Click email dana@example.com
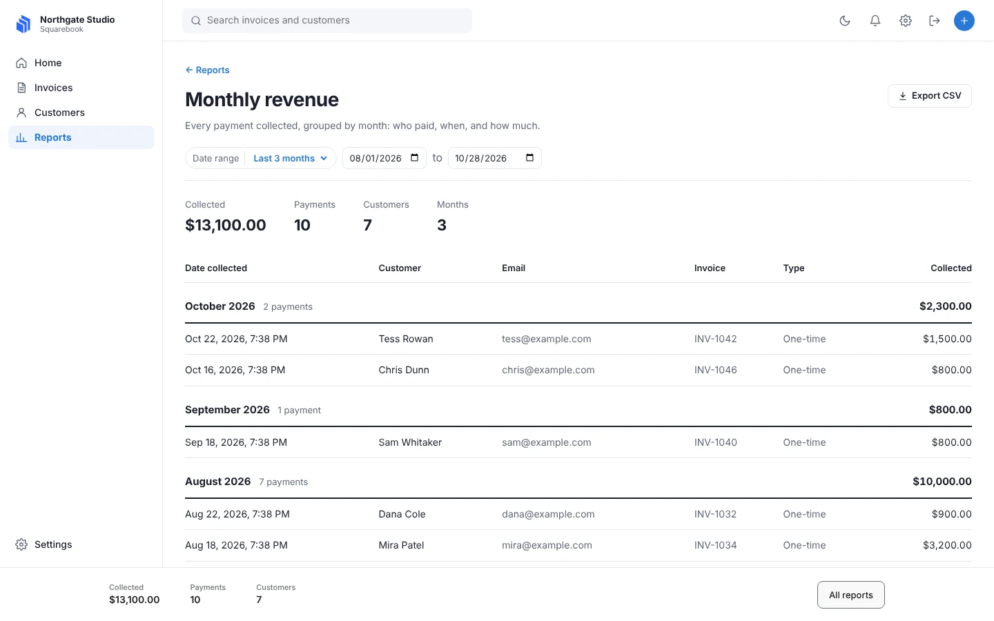Image resolution: width=994 pixels, height=621 pixels. click(x=548, y=514)
